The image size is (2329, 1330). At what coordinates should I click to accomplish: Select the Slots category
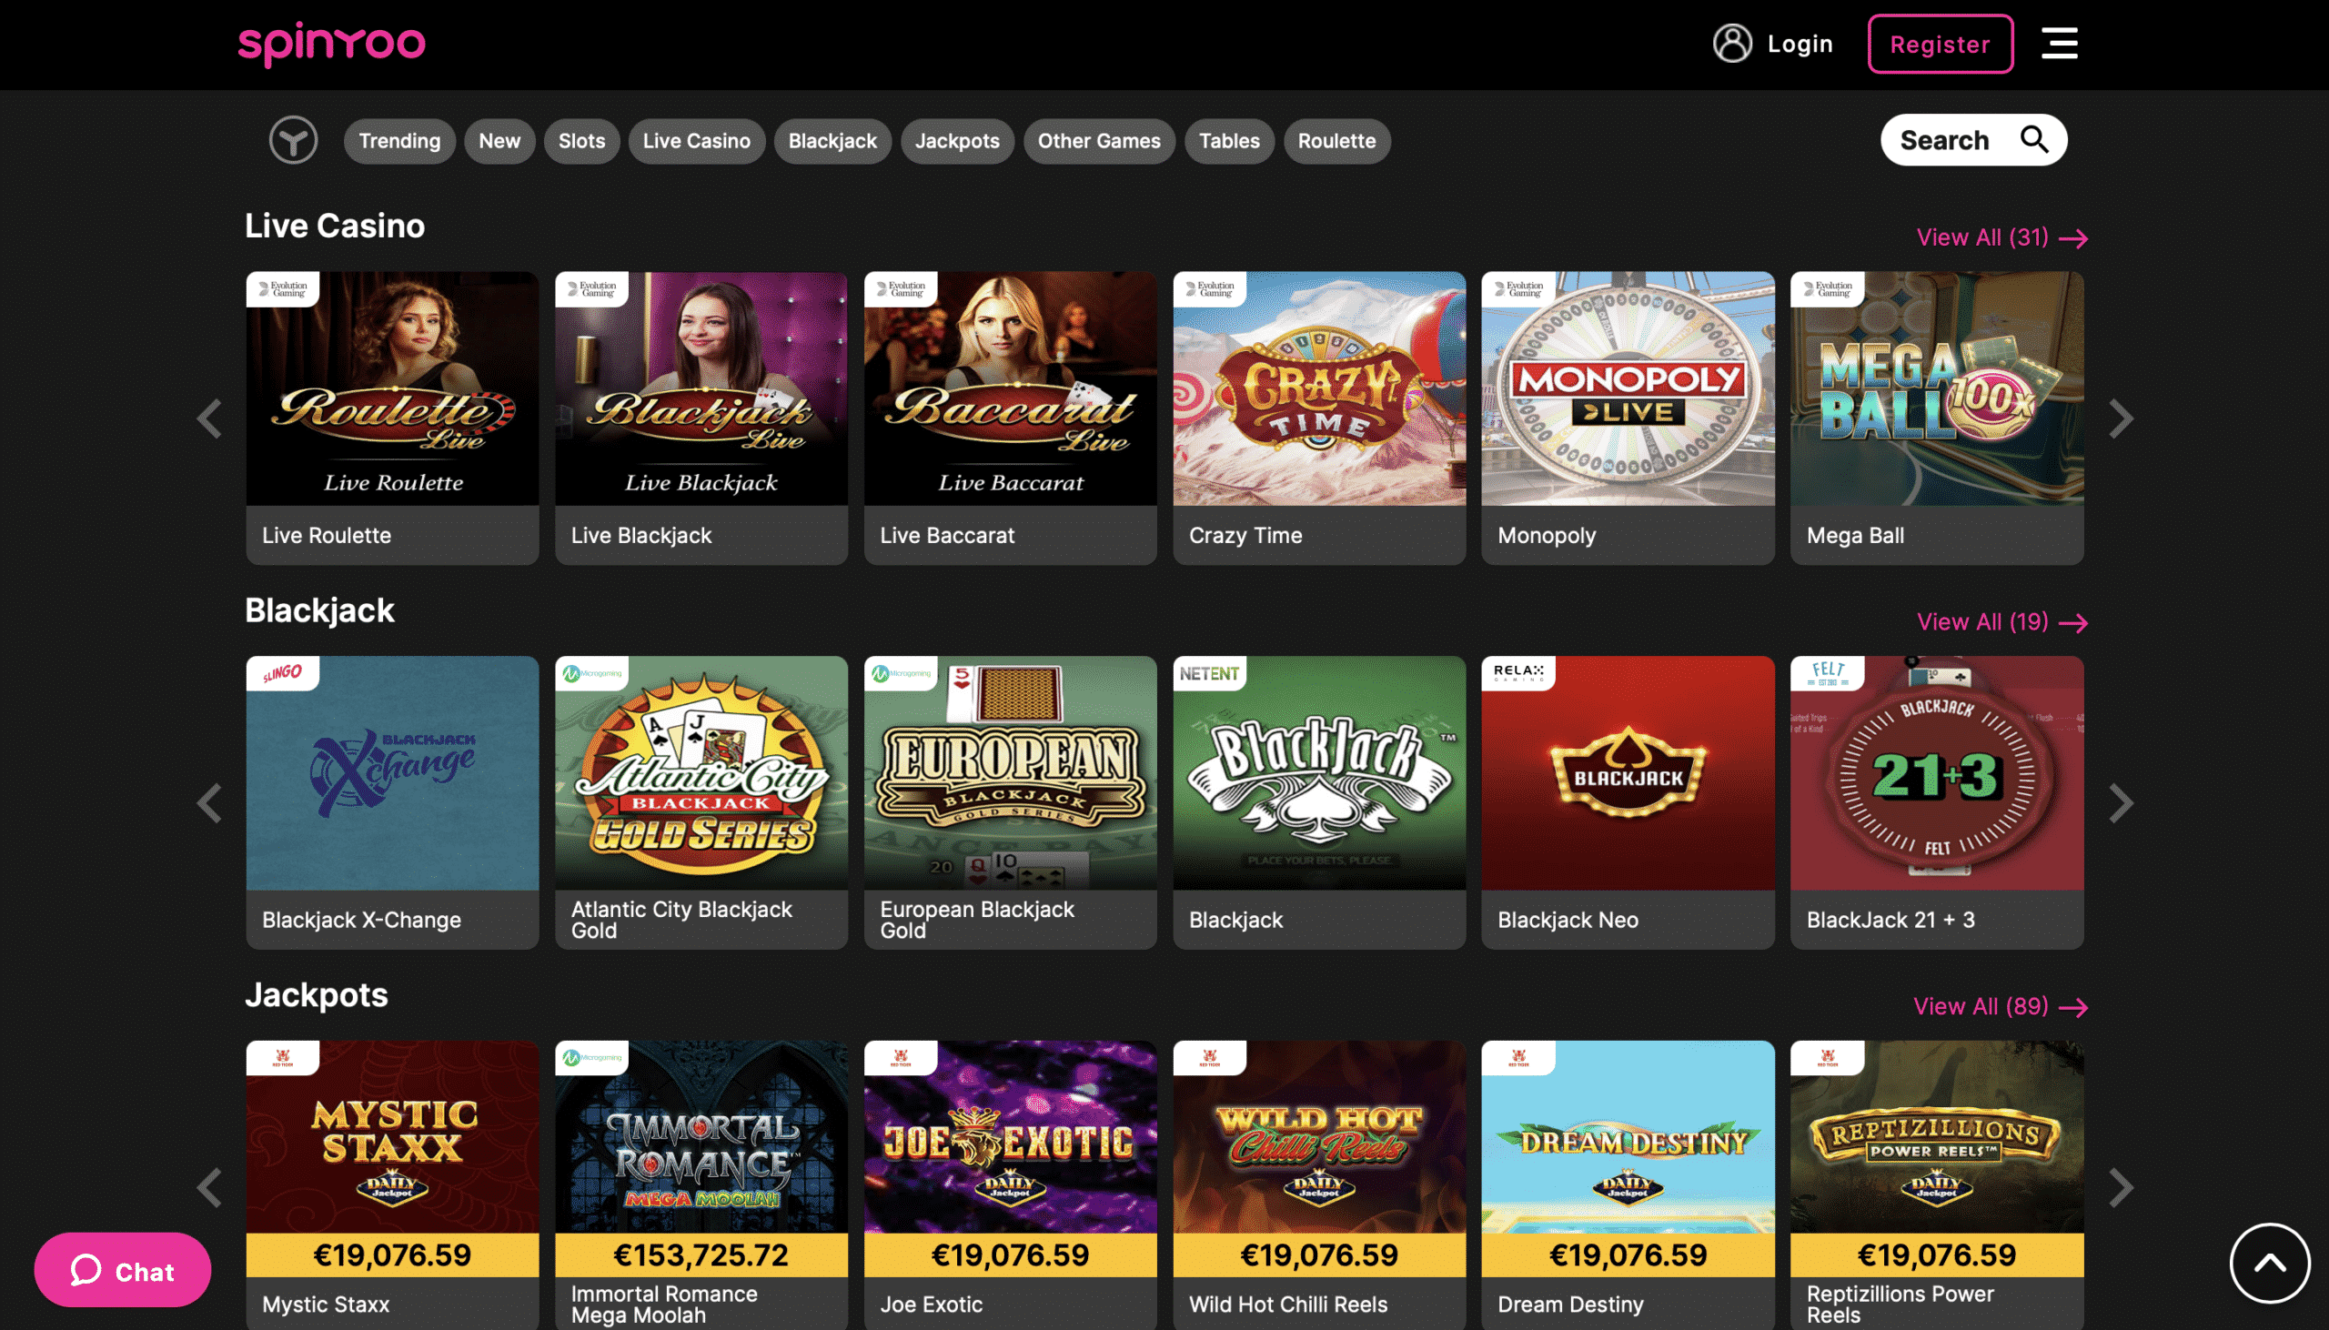[x=581, y=141]
